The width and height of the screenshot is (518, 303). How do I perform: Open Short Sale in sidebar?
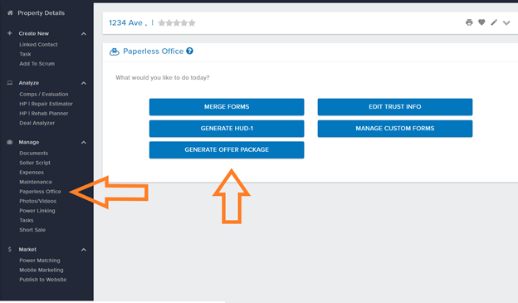(x=32, y=230)
